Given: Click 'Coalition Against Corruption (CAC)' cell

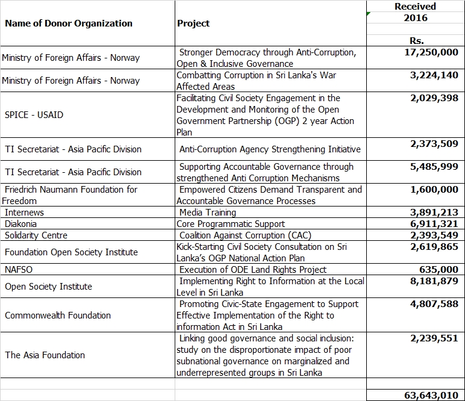Looking at the screenshot, I should 270,235.
